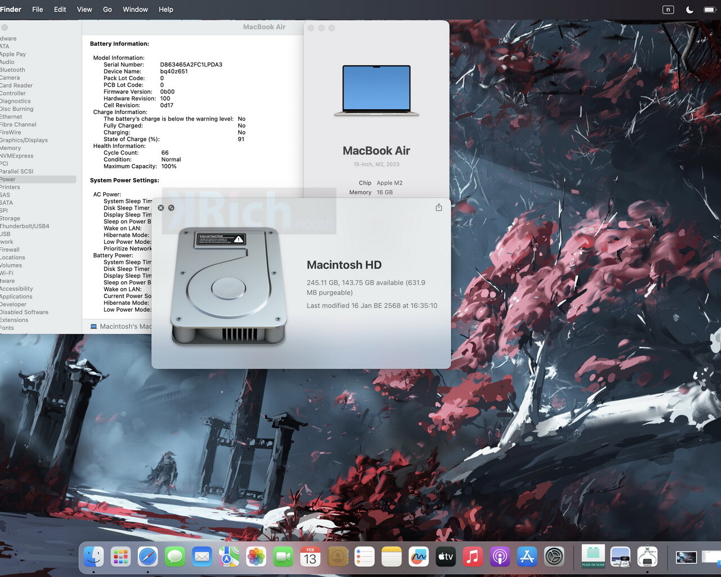
Task: Select Accessibility in the sidebar
Action: [x=16, y=289]
